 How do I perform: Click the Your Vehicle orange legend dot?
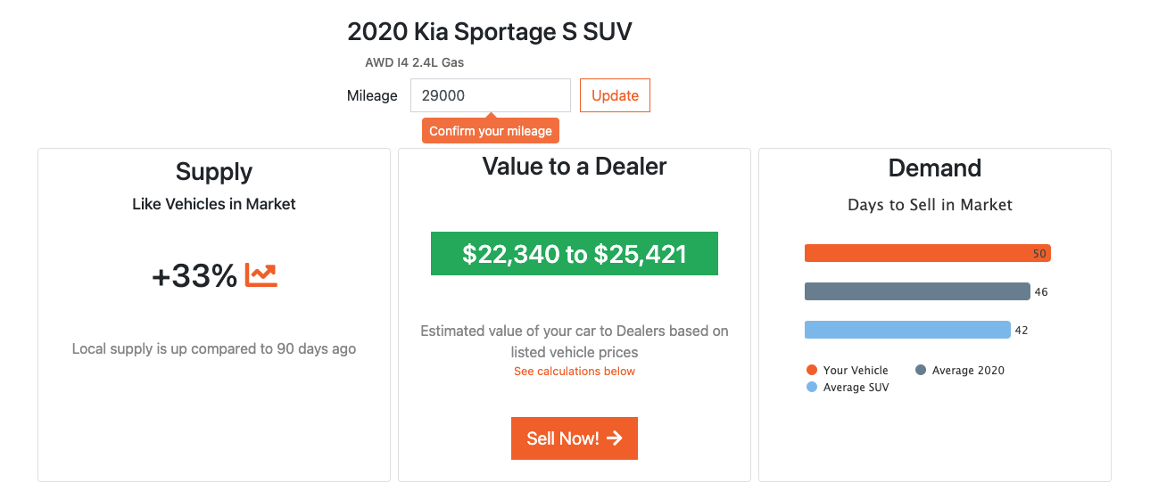pos(812,370)
